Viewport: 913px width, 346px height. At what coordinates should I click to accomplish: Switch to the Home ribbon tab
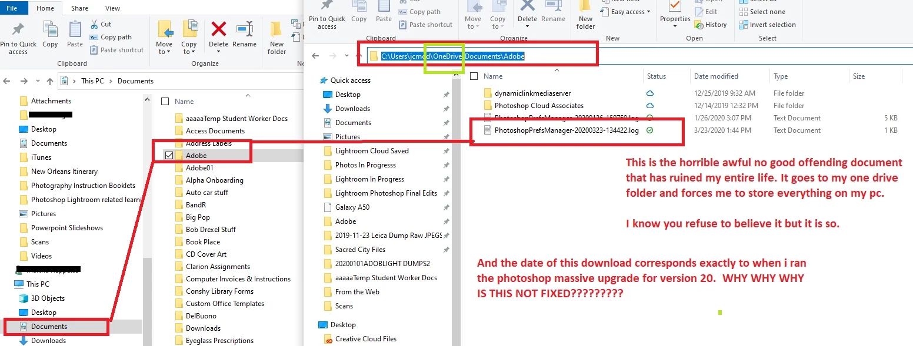point(45,8)
